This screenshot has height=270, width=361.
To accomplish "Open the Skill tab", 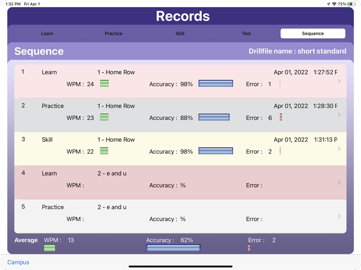I will click(180, 33).
